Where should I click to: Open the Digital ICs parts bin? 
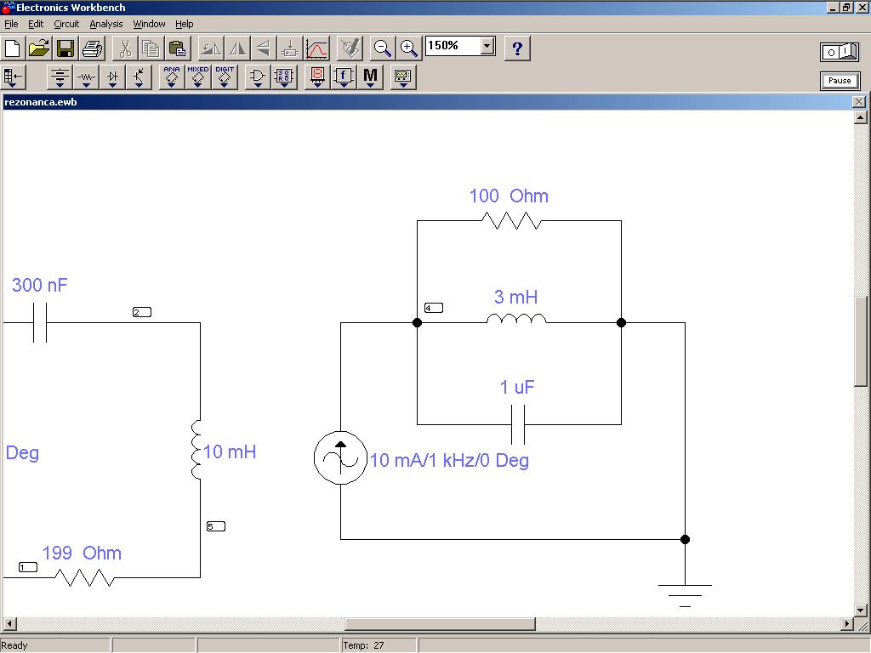[x=225, y=77]
